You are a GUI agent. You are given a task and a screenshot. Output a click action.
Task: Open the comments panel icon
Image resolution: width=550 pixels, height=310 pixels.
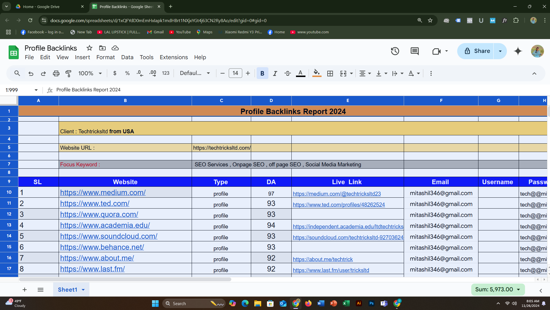(x=414, y=51)
